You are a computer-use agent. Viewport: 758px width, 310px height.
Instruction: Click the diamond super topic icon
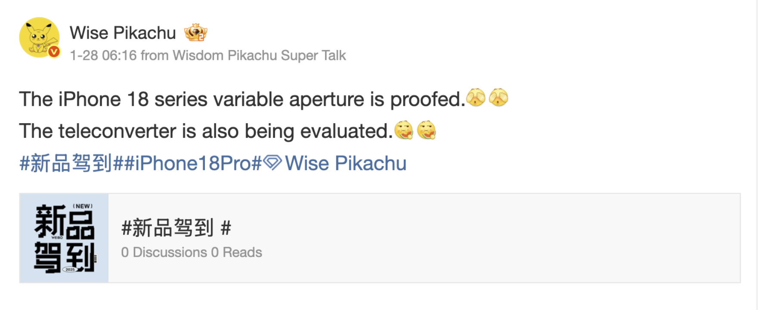pyautogui.click(x=272, y=163)
